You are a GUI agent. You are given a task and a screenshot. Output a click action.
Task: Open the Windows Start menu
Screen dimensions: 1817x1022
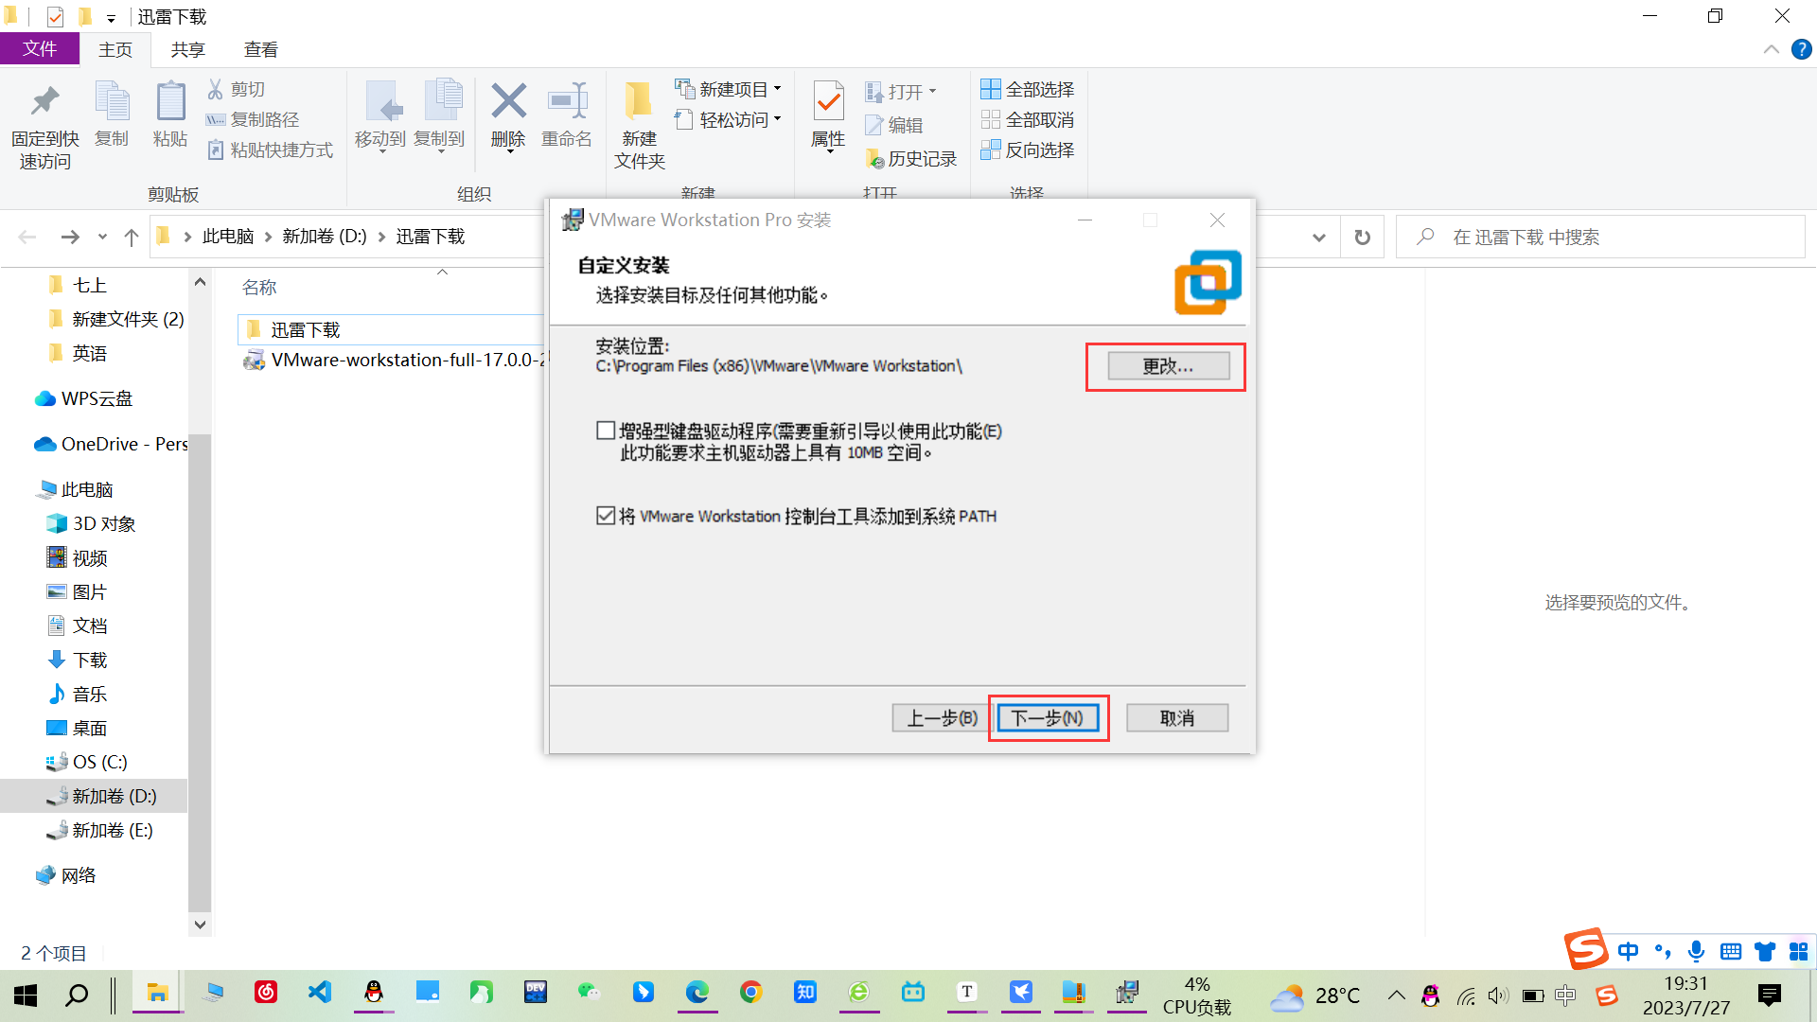click(26, 995)
